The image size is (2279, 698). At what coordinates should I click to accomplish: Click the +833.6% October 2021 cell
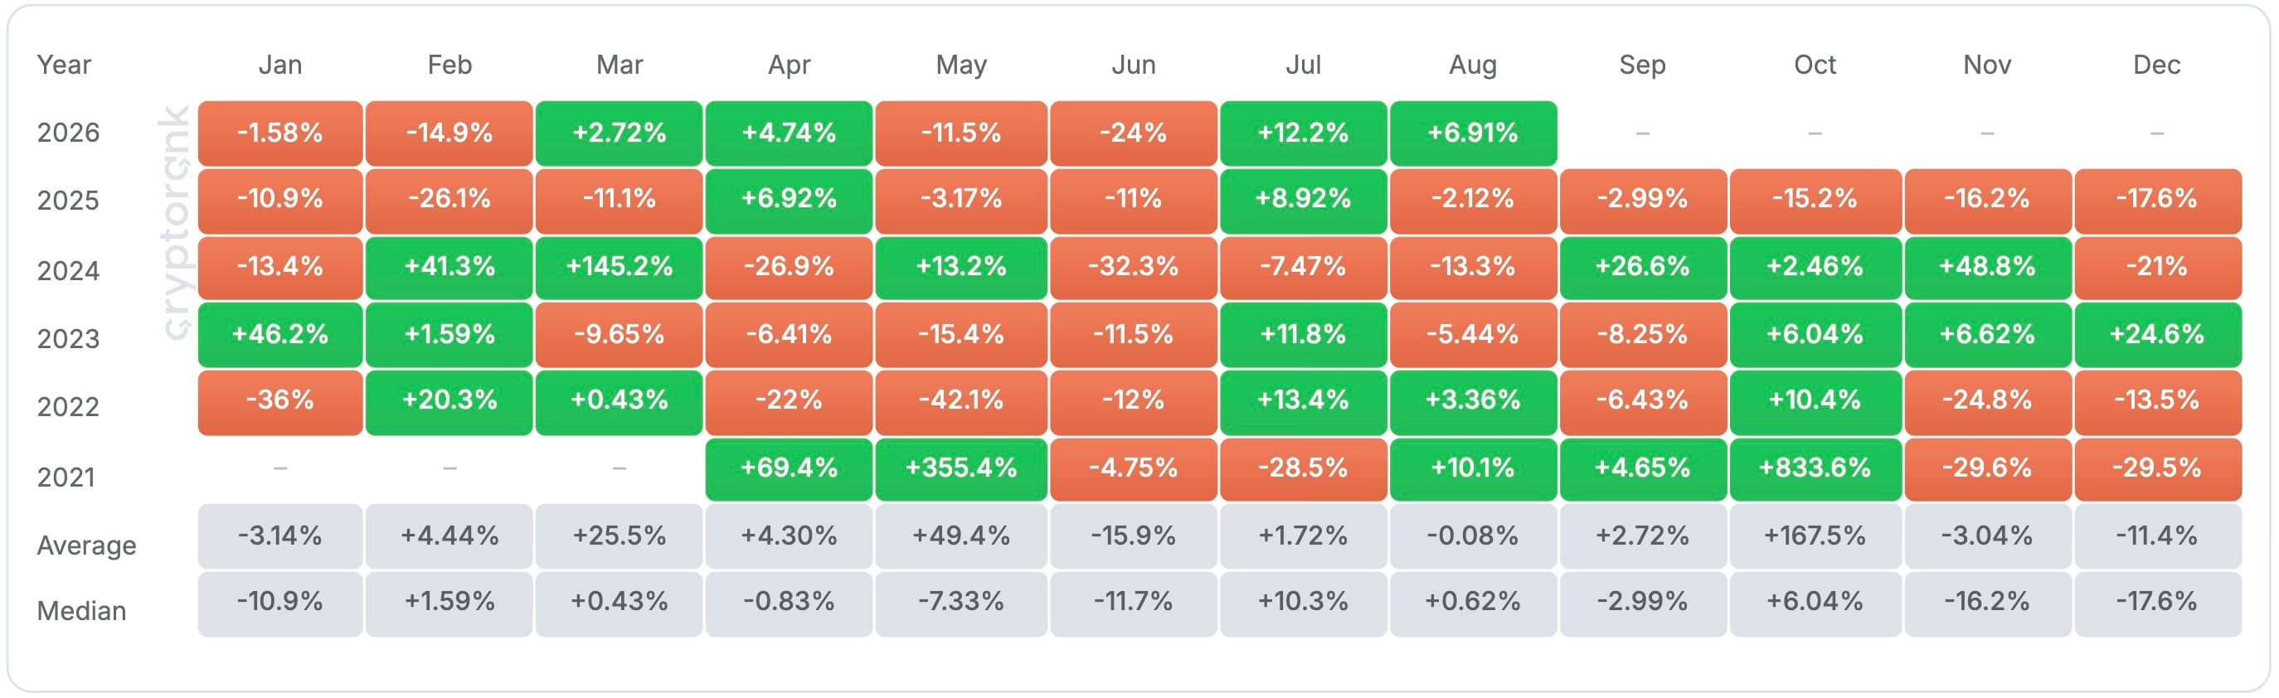point(1815,468)
